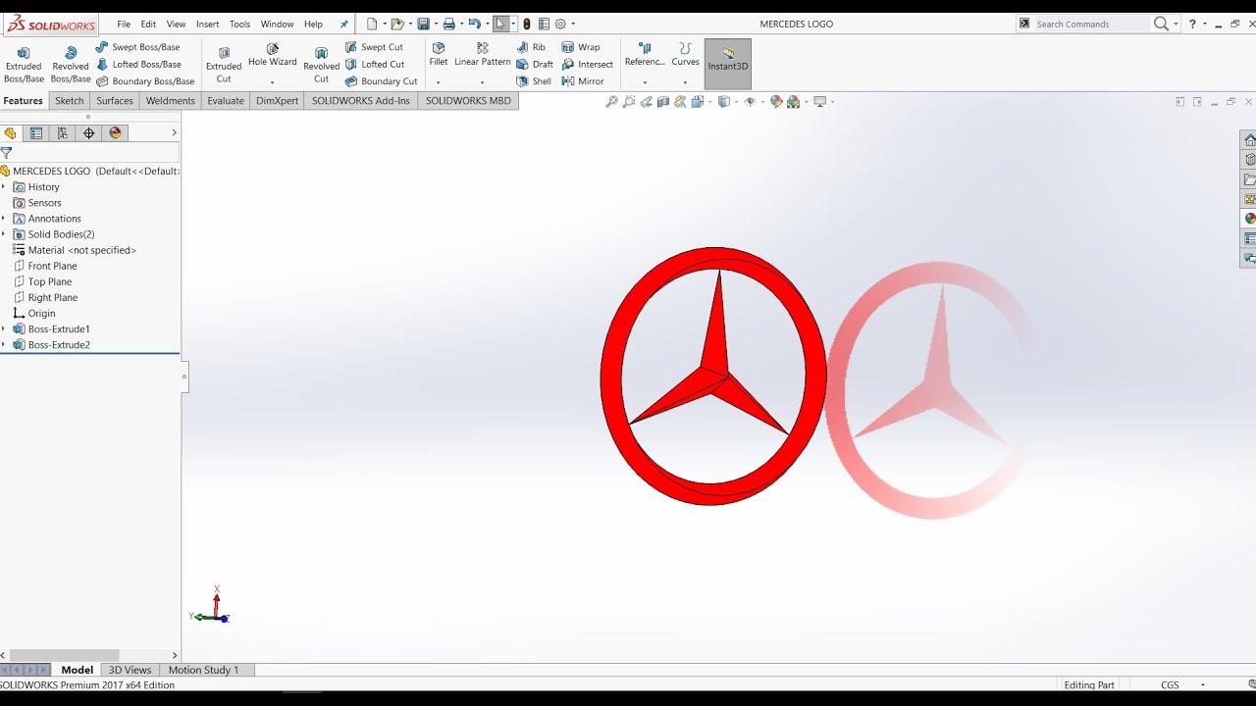This screenshot has height=706, width=1256.
Task: Choose the Boundary Boss/Base feature
Action: coord(145,81)
